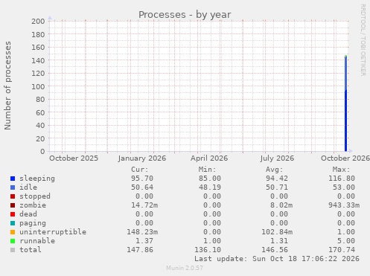Click total maximum value 170.74

tap(342, 250)
